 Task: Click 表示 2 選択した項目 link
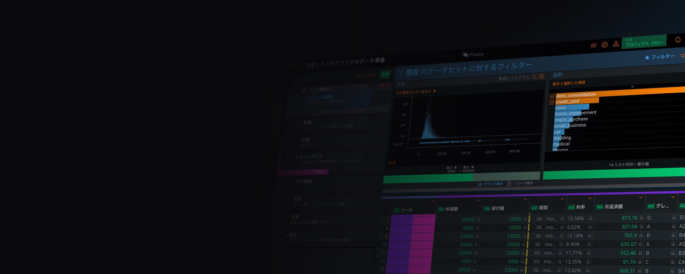tap(569, 83)
